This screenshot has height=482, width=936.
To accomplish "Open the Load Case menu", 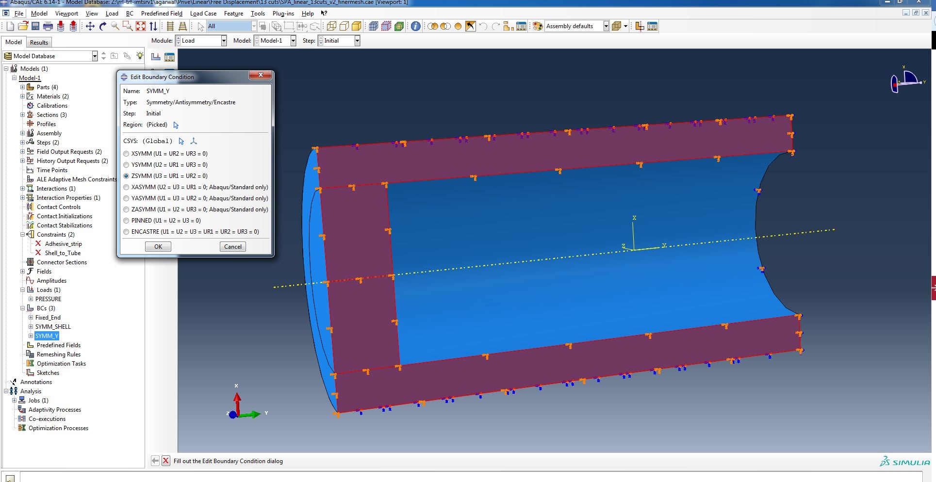I will tap(203, 14).
